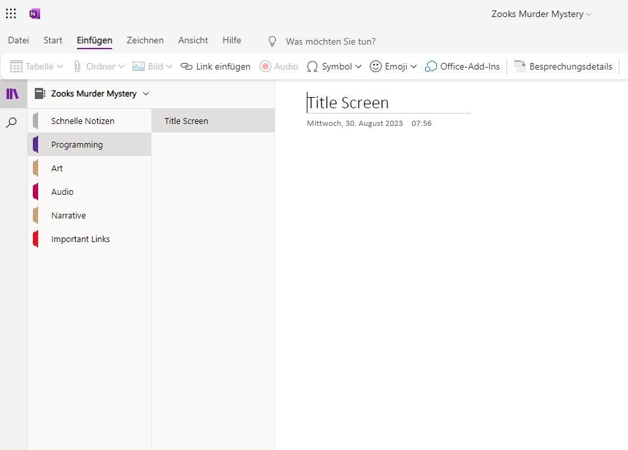Click the Besprechungsdetails button label
The width and height of the screenshot is (628, 450).
tap(571, 66)
